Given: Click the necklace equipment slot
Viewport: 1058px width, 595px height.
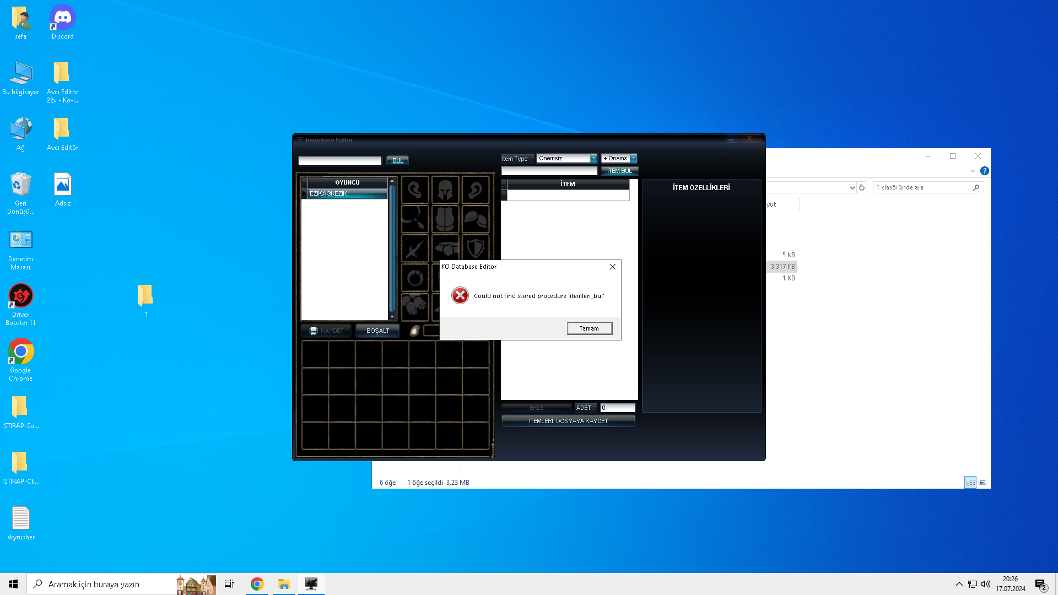Looking at the screenshot, I should [x=415, y=219].
